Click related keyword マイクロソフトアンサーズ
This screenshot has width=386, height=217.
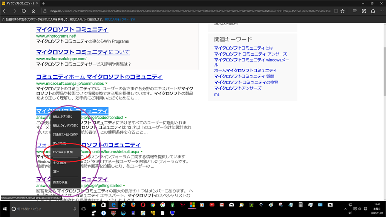[237, 88]
